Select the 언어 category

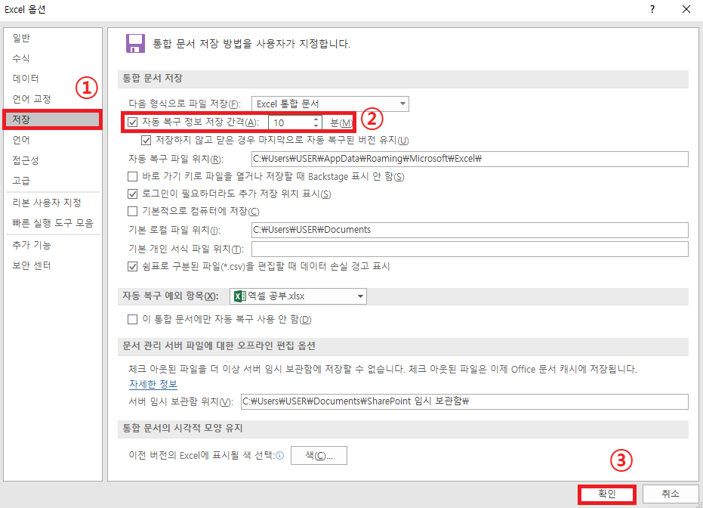point(52,140)
